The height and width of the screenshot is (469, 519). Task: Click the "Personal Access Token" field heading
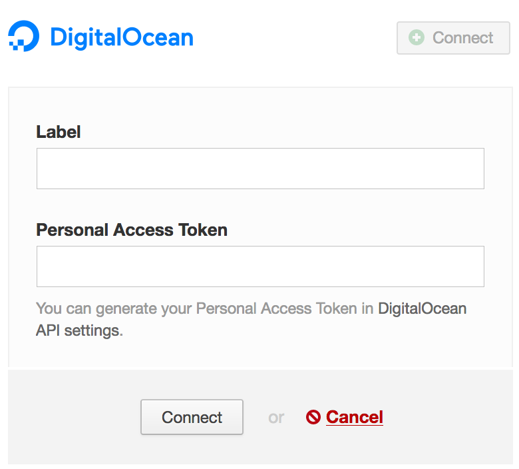[x=132, y=230]
